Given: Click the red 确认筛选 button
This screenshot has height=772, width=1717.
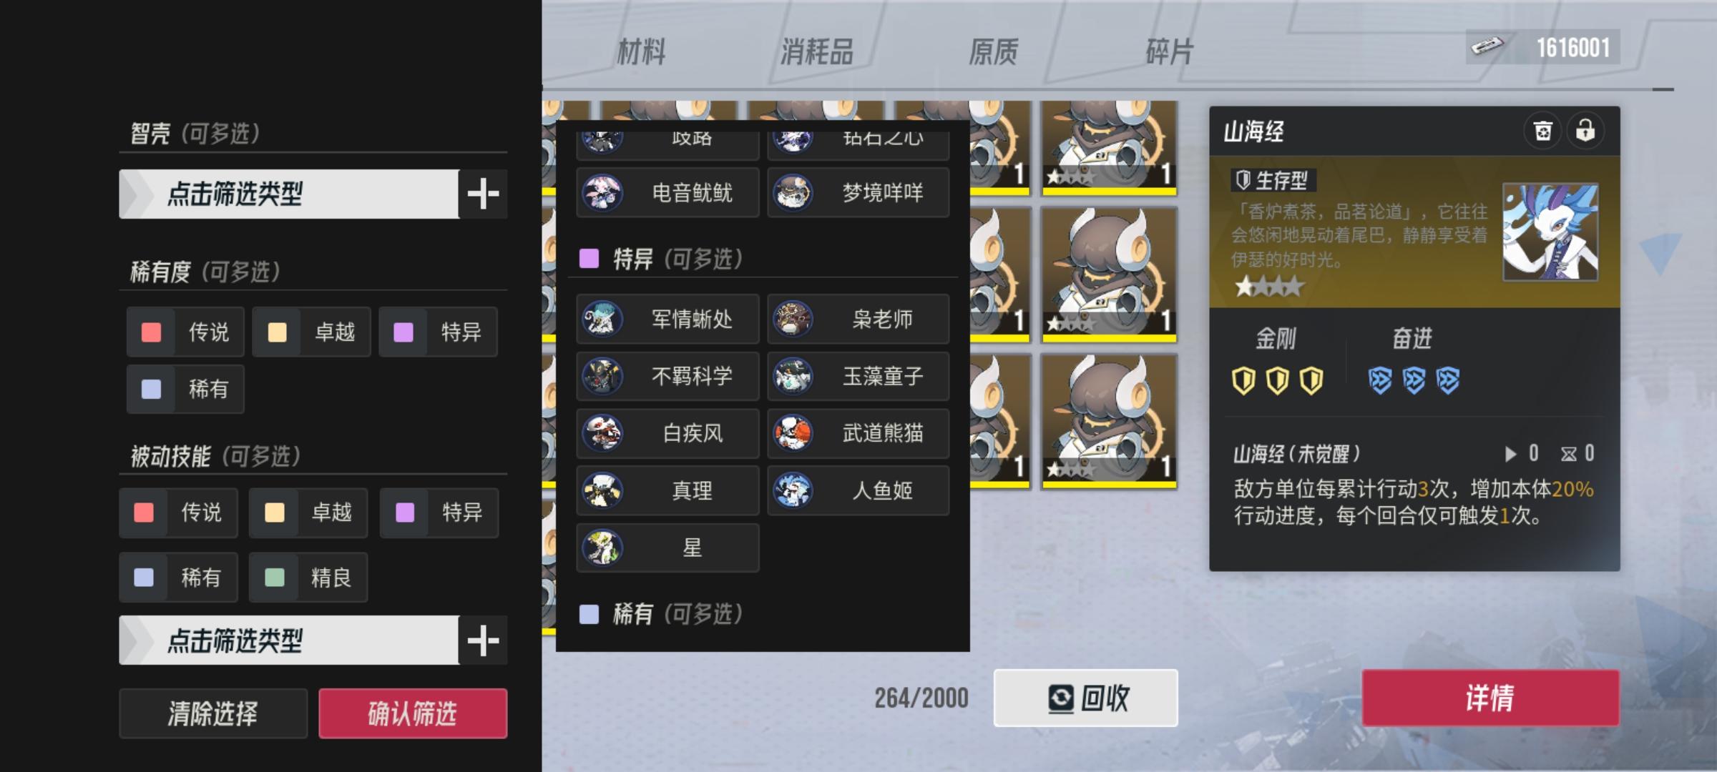Looking at the screenshot, I should [x=413, y=713].
